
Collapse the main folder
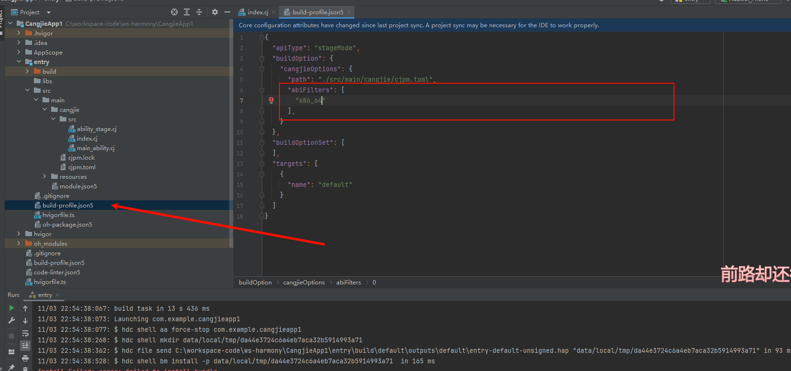coord(36,100)
